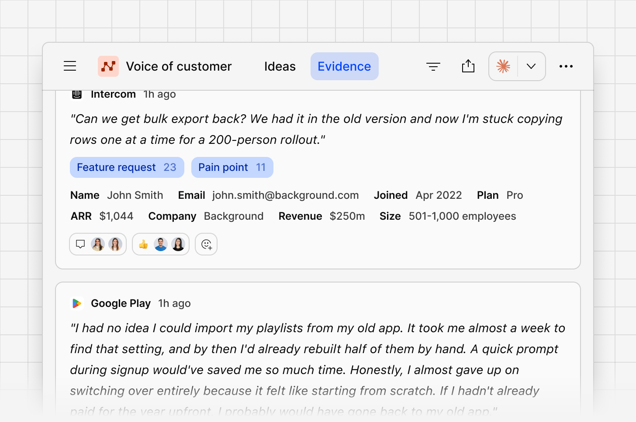Click the man's avatar in the thumbs up reaction

tap(161, 244)
